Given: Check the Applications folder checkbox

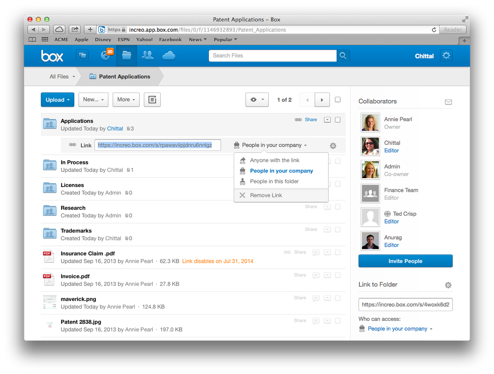Looking at the screenshot, I should (x=338, y=120).
